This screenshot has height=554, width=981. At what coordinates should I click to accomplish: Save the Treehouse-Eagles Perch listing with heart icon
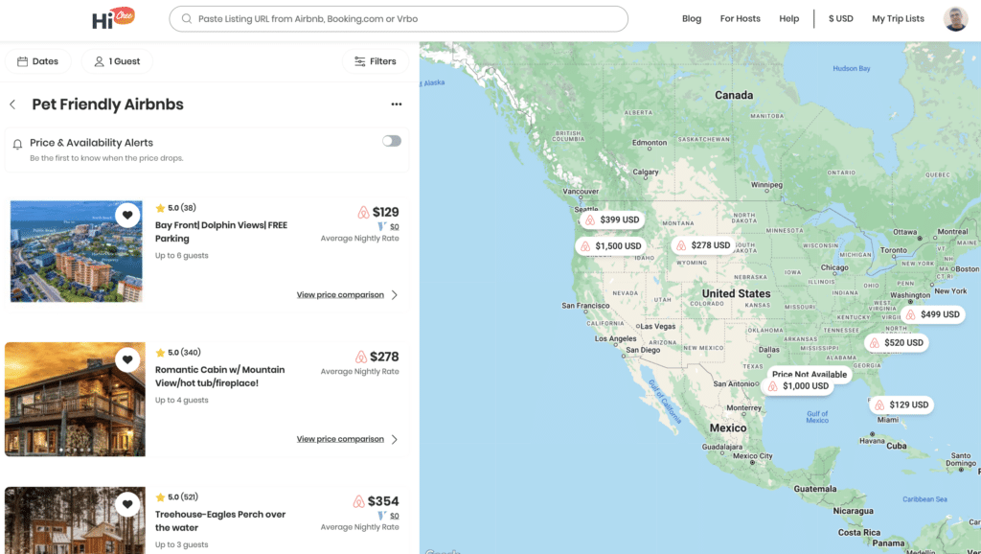127,502
